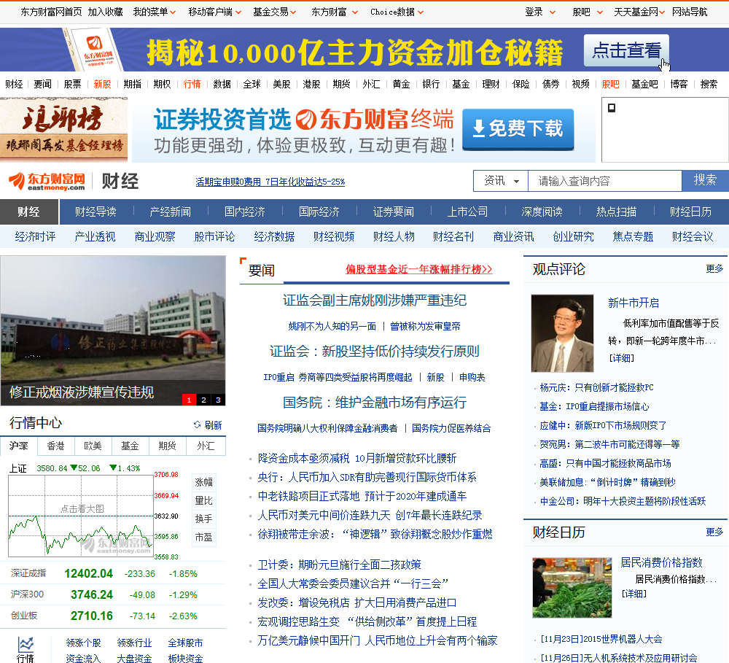
Task: Switch market panel to 外汇 tab
Action: coord(206,446)
